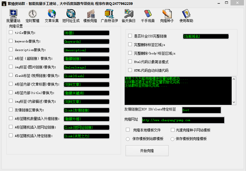Edit the {标题} title replacement field

click(87, 33)
